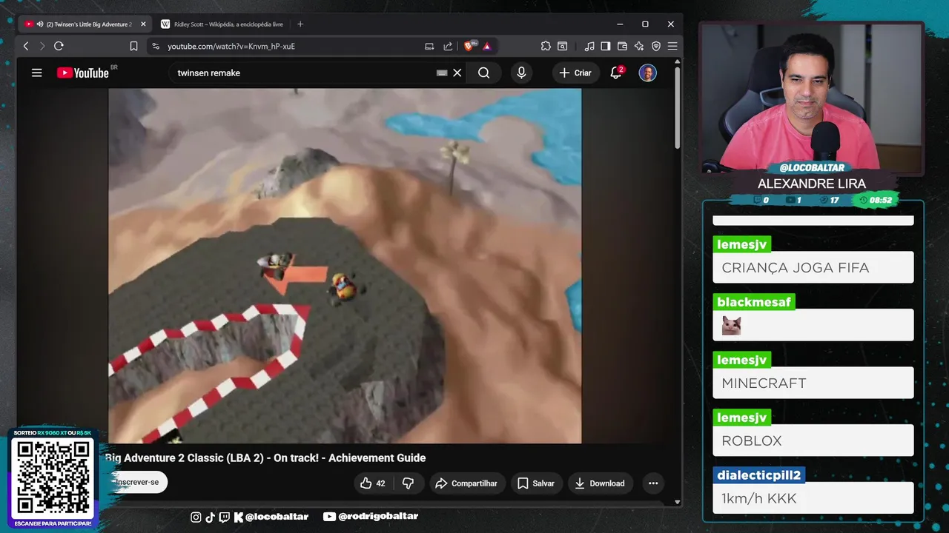Close the Twinsen's Little Big Adventure tab

coord(143,24)
